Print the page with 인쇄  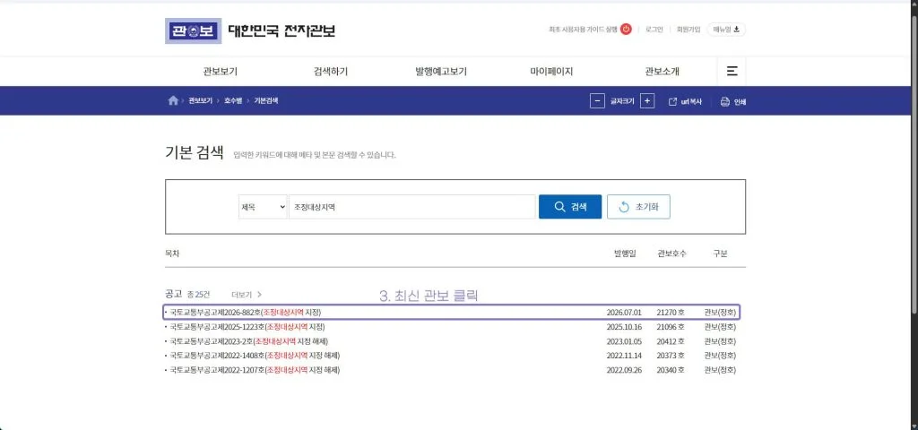(733, 101)
